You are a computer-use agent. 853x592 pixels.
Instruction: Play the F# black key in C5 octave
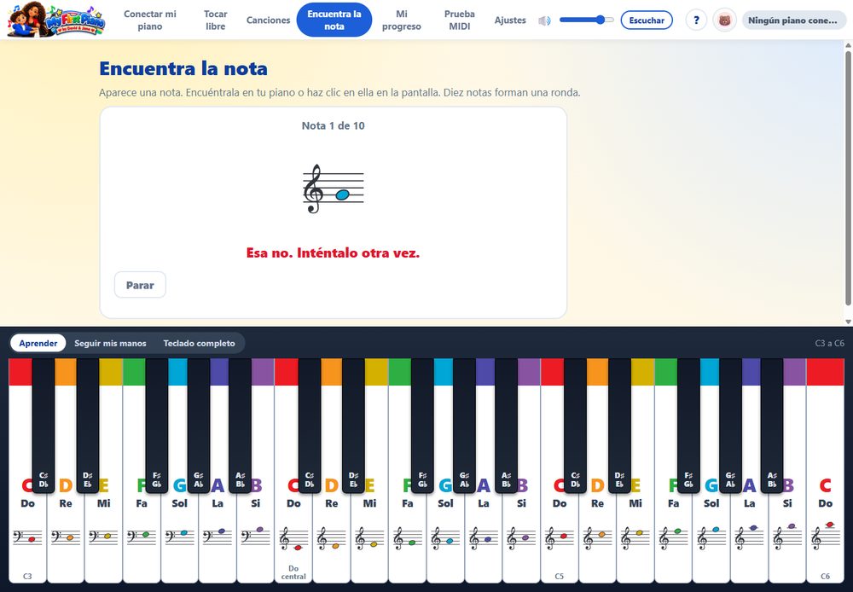pyautogui.click(x=688, y=425)
